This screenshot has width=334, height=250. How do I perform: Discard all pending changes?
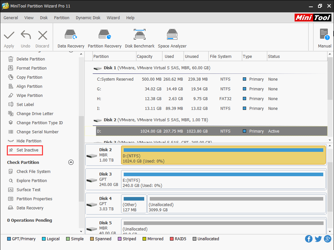coord(42,37)
